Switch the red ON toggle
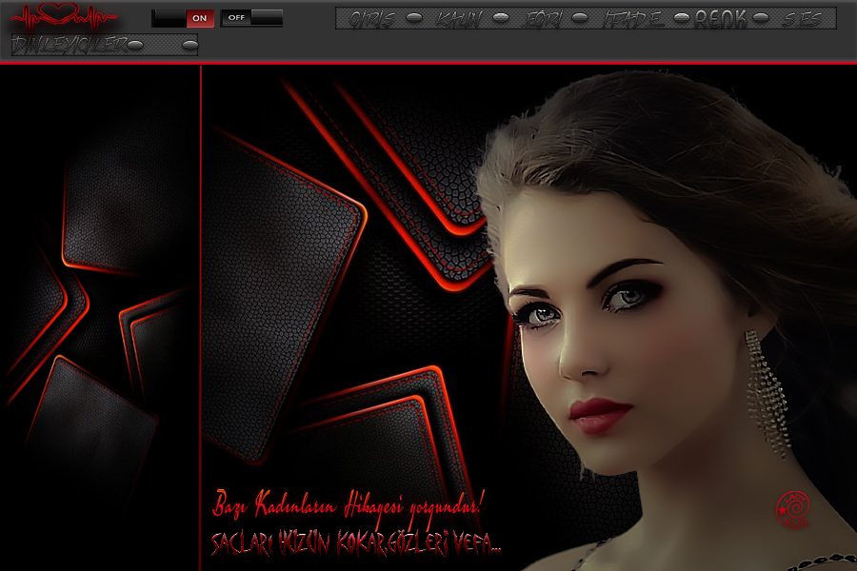This screenshot has width=857, height=571. pos(200,18)
